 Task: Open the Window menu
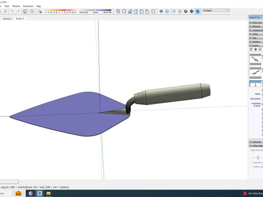(x=16, y=6)
